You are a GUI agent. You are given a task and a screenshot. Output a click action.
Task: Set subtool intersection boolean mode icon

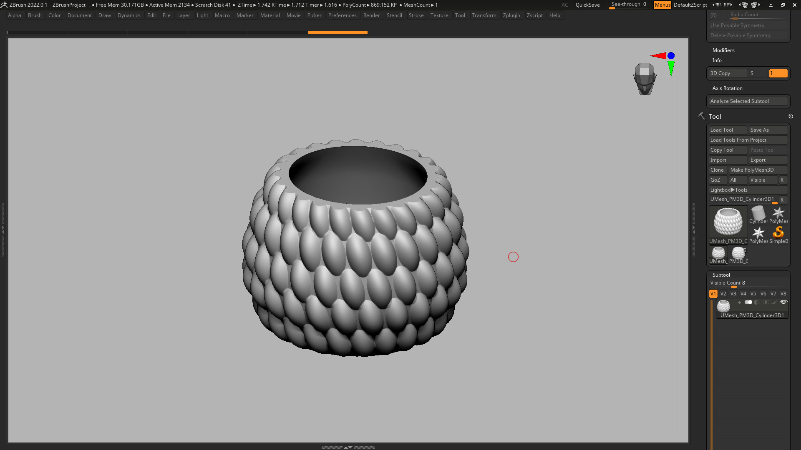[x=766, y=302]
